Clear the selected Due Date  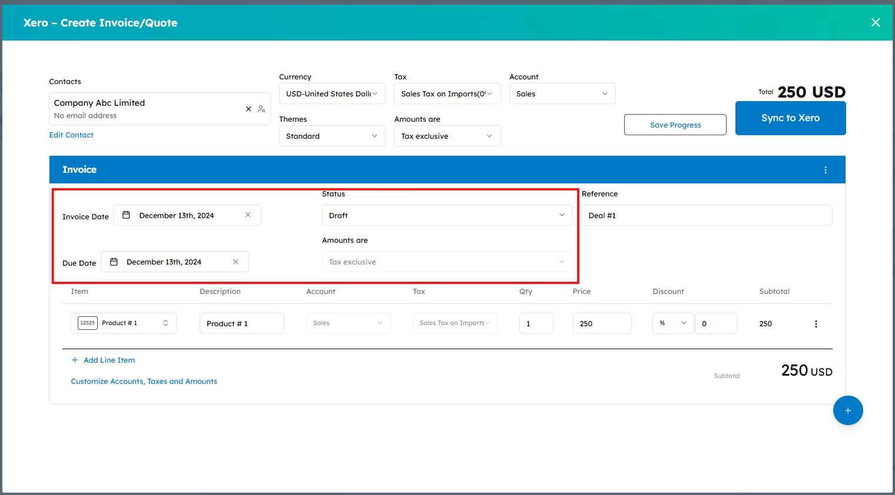236,261
